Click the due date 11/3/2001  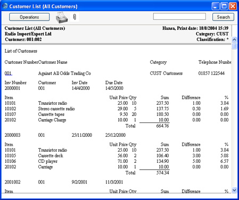click(x=114, y=182)
